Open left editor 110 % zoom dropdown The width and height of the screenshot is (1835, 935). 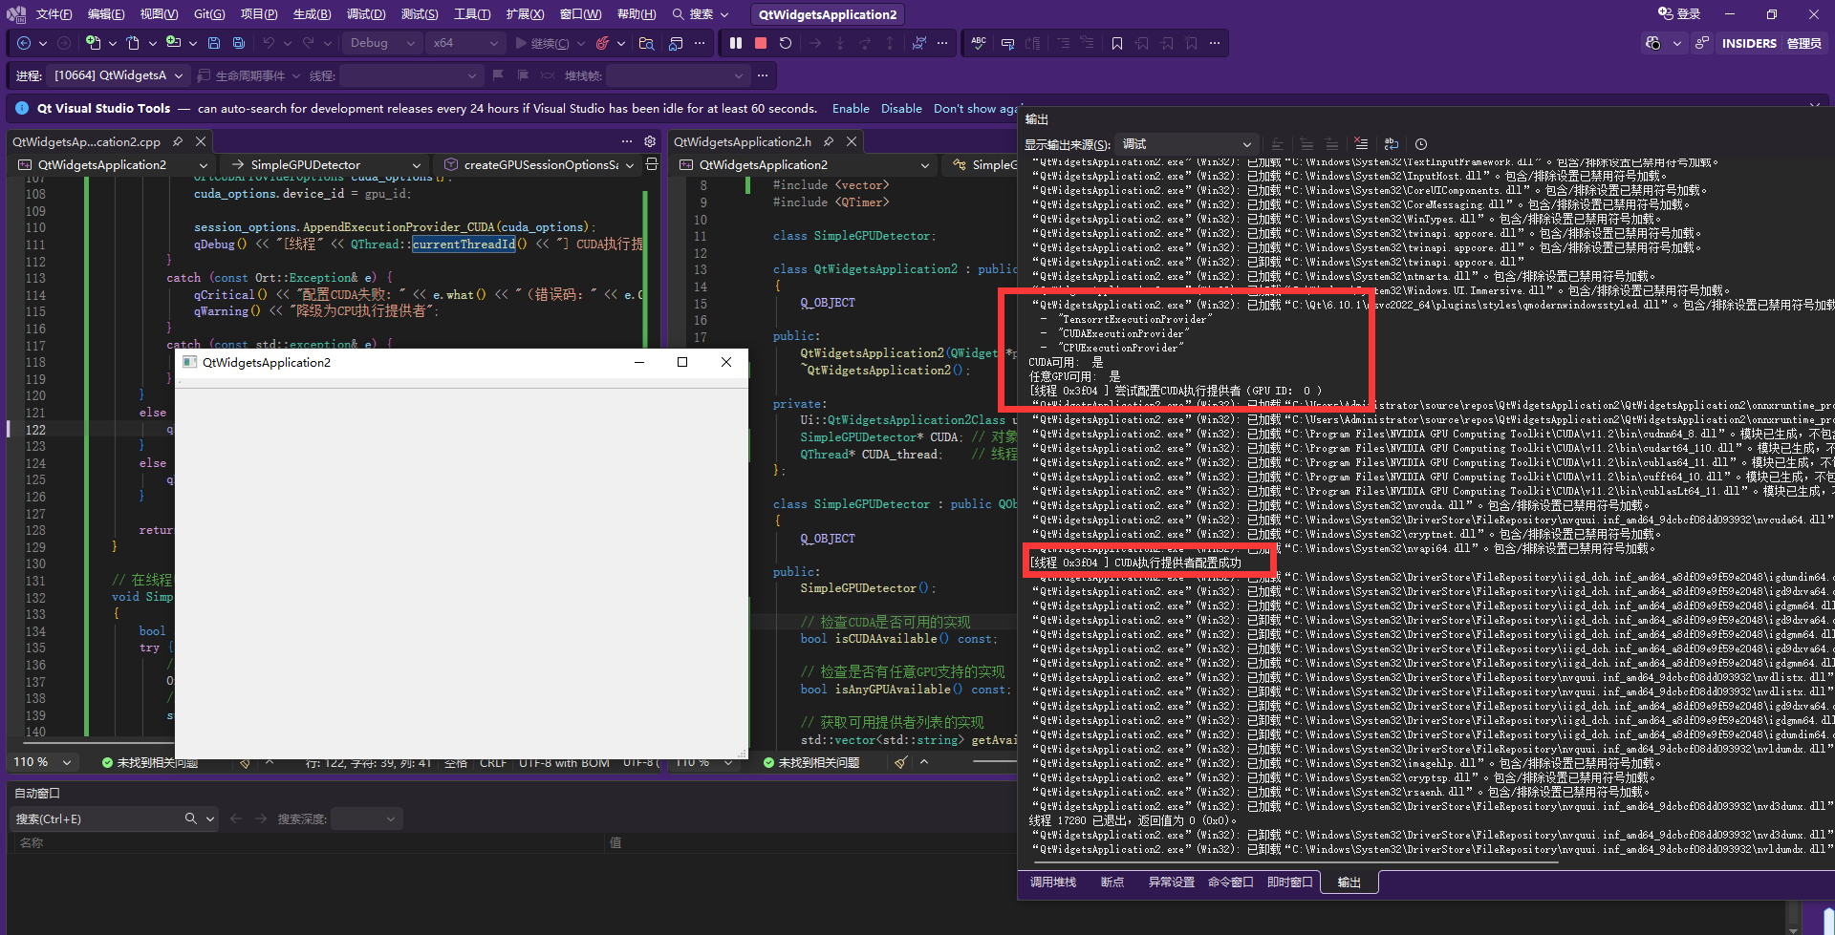click(x=42, y=762)
